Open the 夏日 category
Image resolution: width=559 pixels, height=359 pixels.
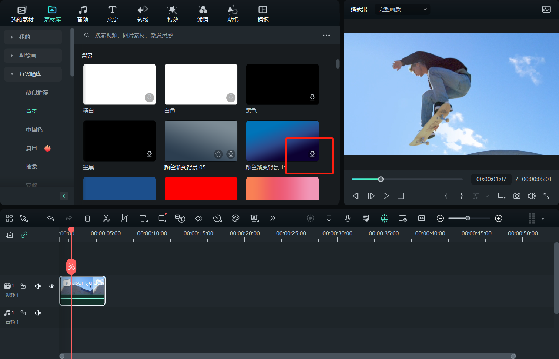tap(31, 148)
